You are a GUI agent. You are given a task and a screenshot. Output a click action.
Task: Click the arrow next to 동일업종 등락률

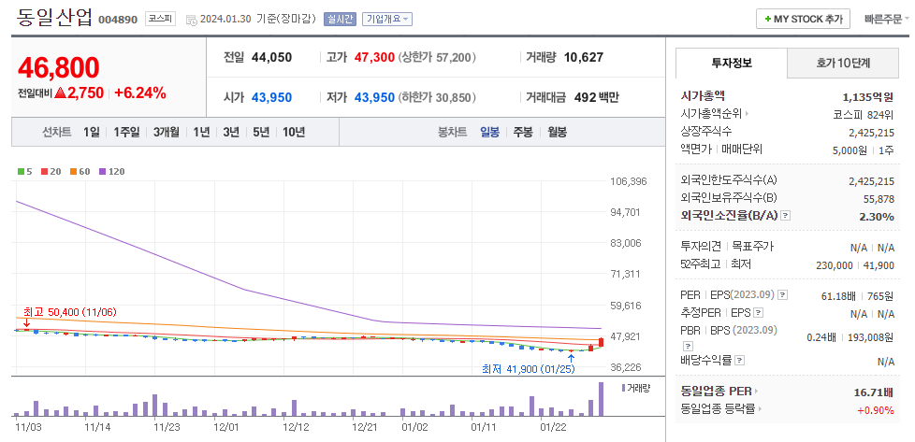[759, 409]
